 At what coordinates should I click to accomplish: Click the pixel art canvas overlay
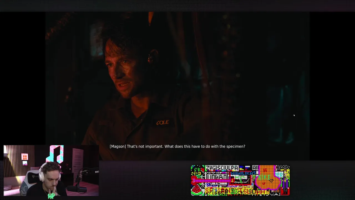pyautogui.click(x=240, y=180)
